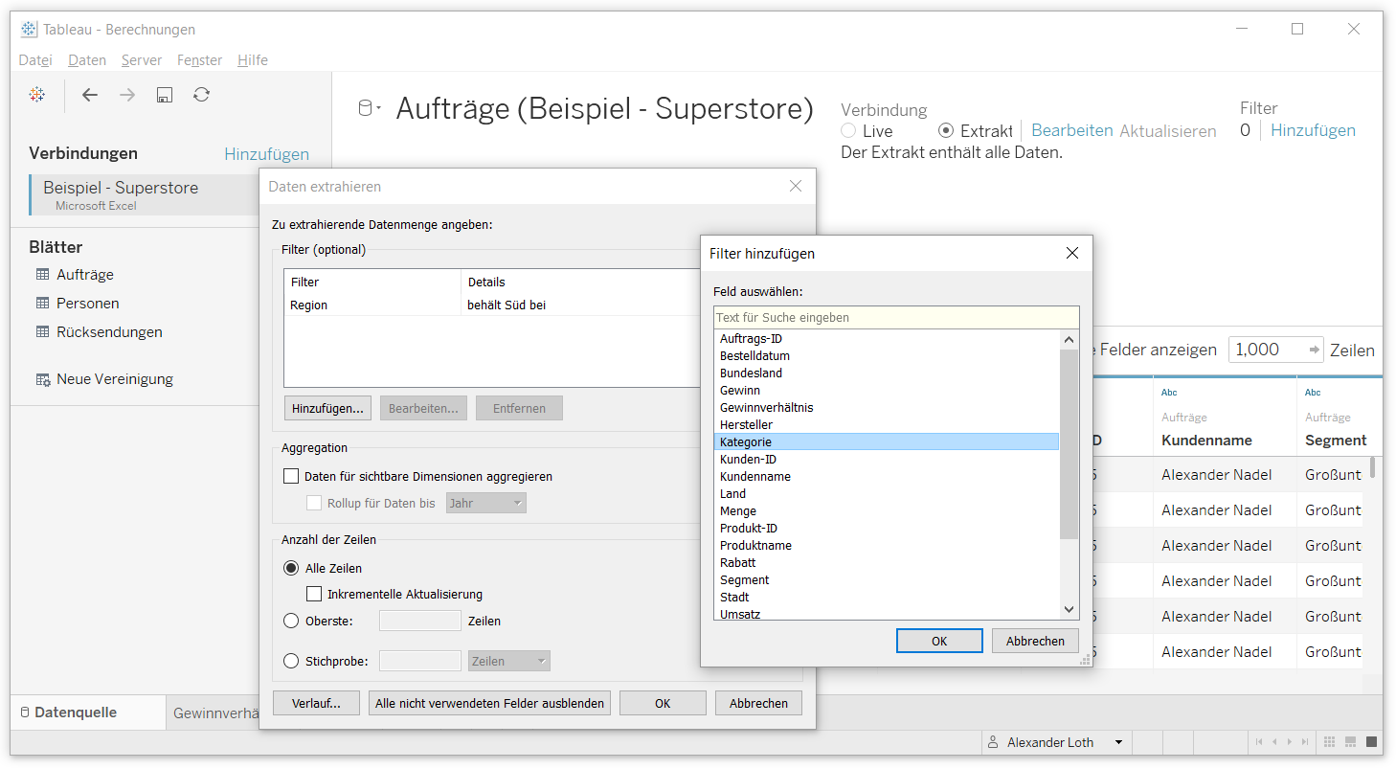
Task: Open the Hilfe menu
Action: tap(253, 60)
